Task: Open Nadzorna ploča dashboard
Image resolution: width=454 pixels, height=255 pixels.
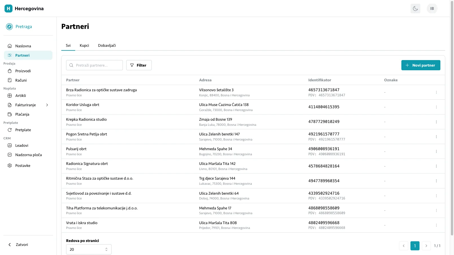Action: click(x=28, y=155)
